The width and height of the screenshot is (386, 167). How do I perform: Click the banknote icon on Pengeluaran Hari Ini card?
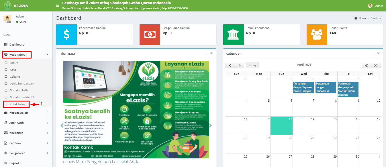(150, 35)
